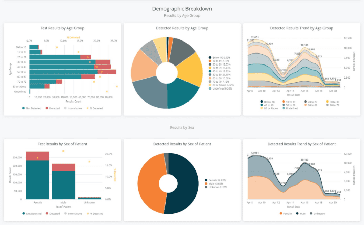Click the Female bar in sex results chart
364x225 pixels.
coord(38,175)
